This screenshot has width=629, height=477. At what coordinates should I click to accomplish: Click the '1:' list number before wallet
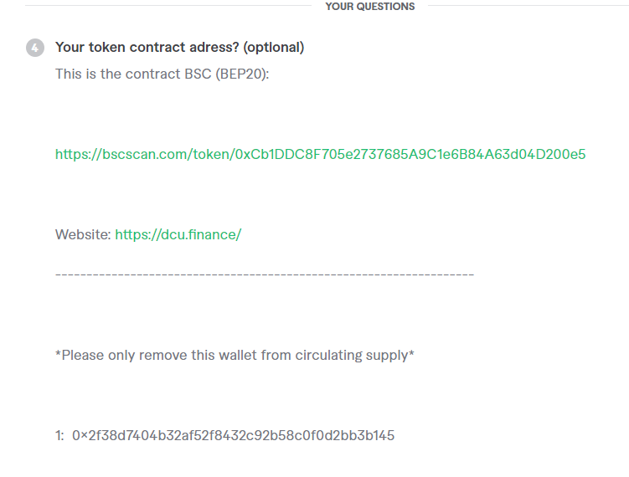pos(59,435)
